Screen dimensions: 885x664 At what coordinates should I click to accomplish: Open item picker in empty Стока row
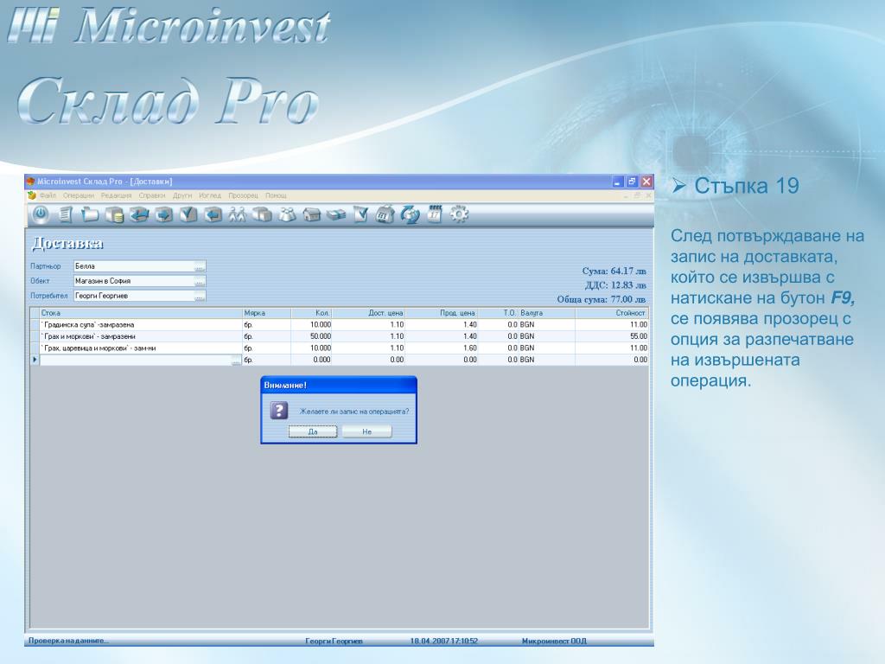pyautogui.click(x=236, y=360)
